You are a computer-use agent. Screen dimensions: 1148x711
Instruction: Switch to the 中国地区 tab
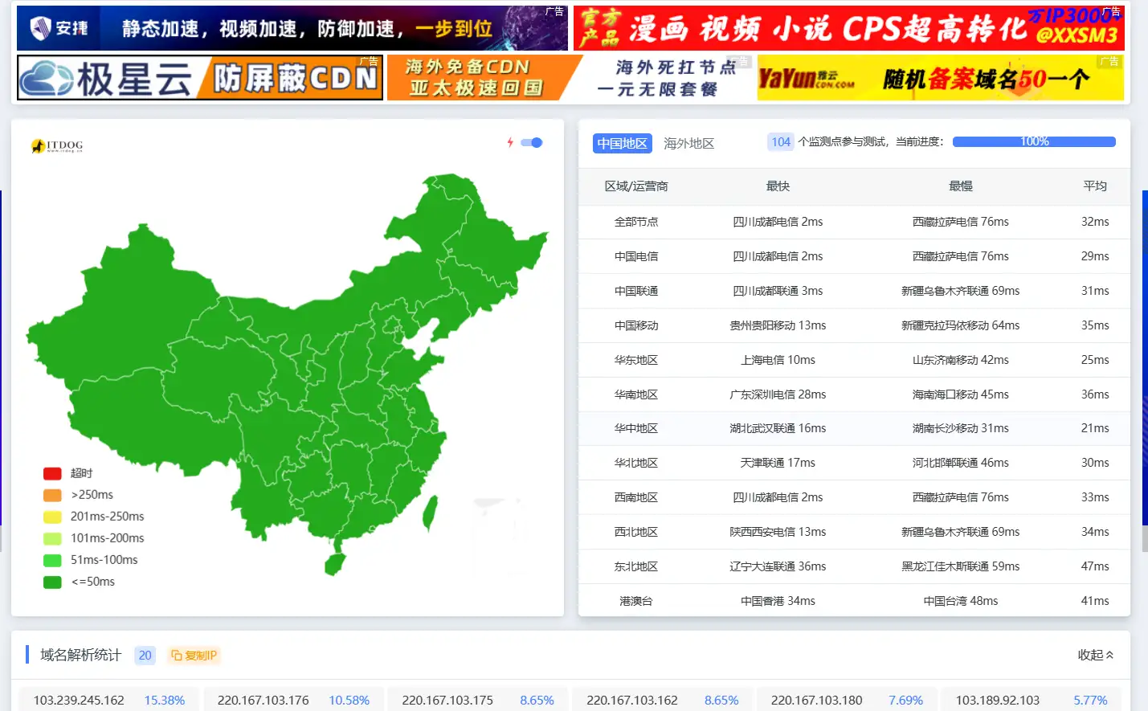622,143
